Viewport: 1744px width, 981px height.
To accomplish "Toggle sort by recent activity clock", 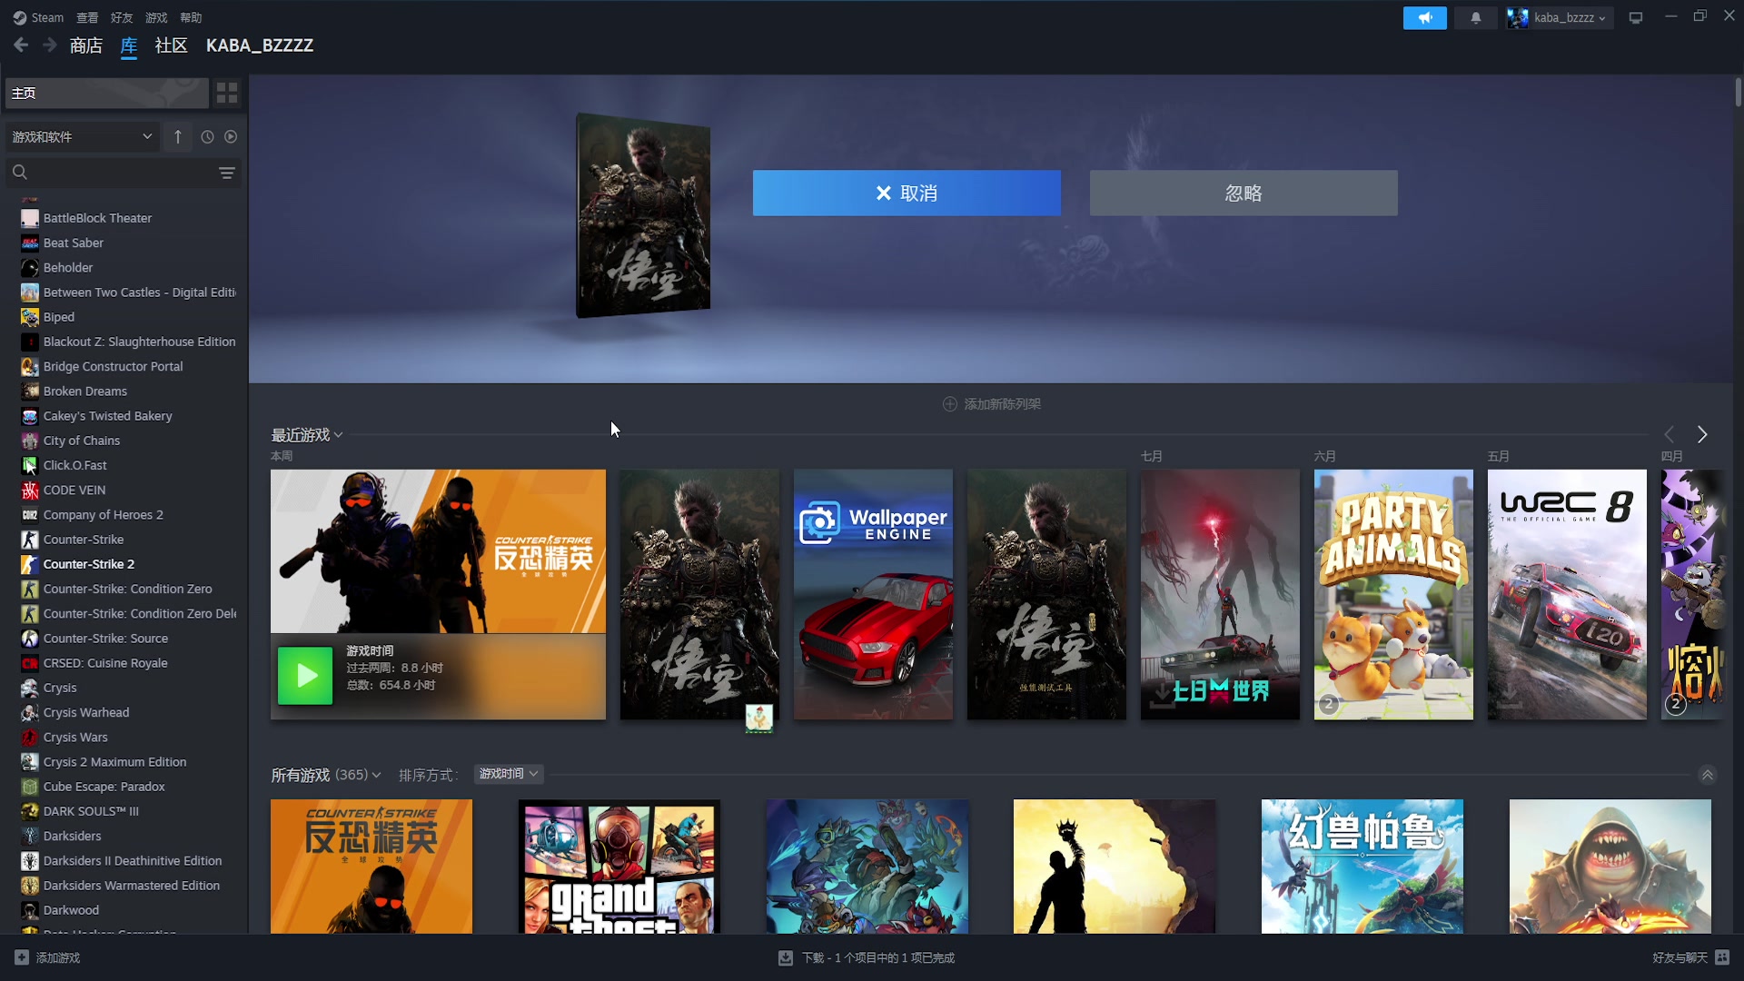I will pyautogui.click(x=207, y=137).
